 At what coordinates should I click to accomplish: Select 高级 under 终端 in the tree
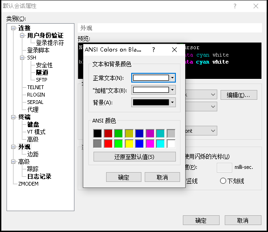(33, 140)
